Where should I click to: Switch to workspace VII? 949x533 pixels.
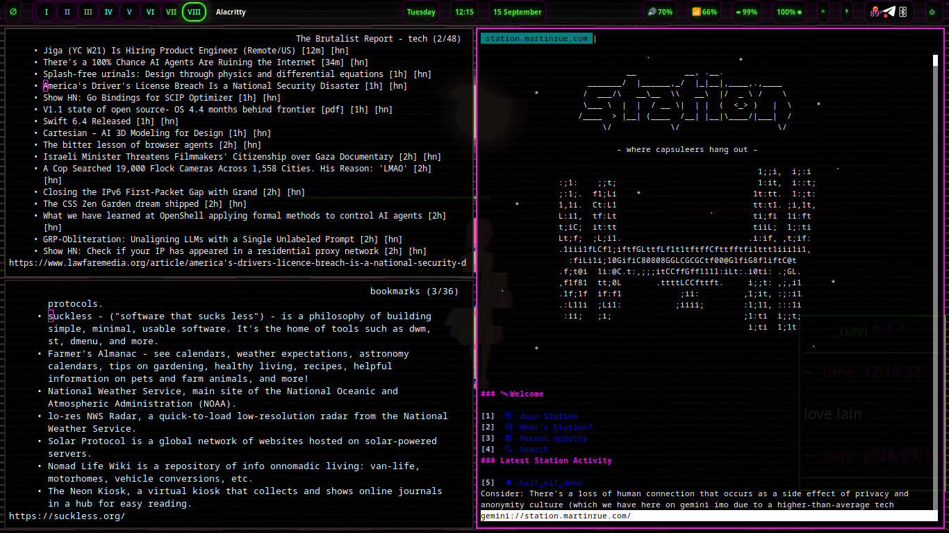pyautogui.click(x=171, y=12)
